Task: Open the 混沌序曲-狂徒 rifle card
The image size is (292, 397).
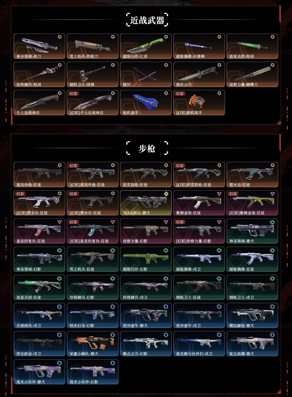Action: [39, 175]
